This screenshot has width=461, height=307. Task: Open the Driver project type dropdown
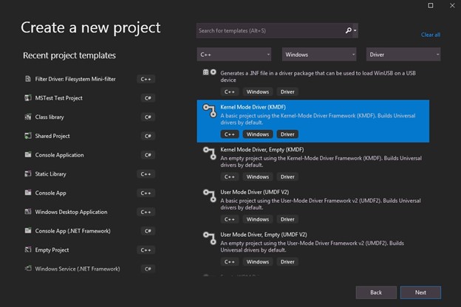click(x=403, y=55)
